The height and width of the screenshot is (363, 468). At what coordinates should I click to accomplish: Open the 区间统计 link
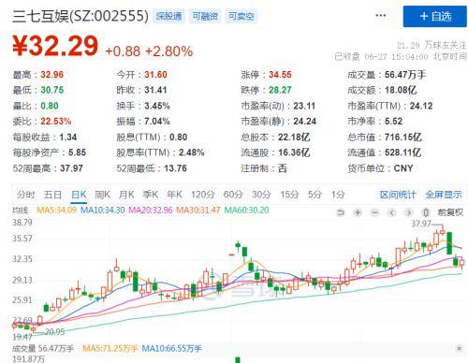(398, 195)
